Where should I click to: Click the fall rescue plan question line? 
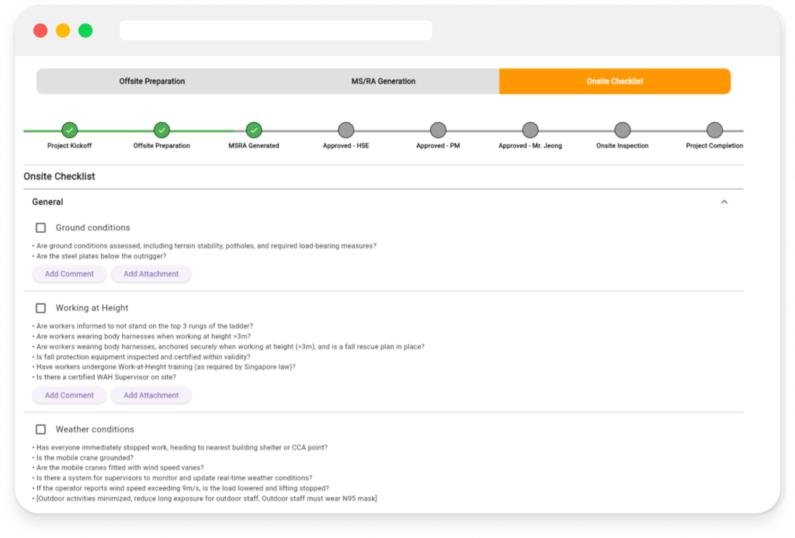(x=229, y=347)
